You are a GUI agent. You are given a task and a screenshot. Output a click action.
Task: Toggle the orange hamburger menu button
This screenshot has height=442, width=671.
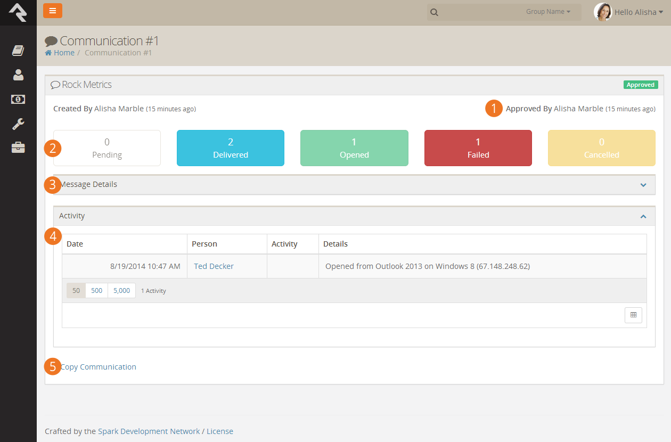[53, 11]
